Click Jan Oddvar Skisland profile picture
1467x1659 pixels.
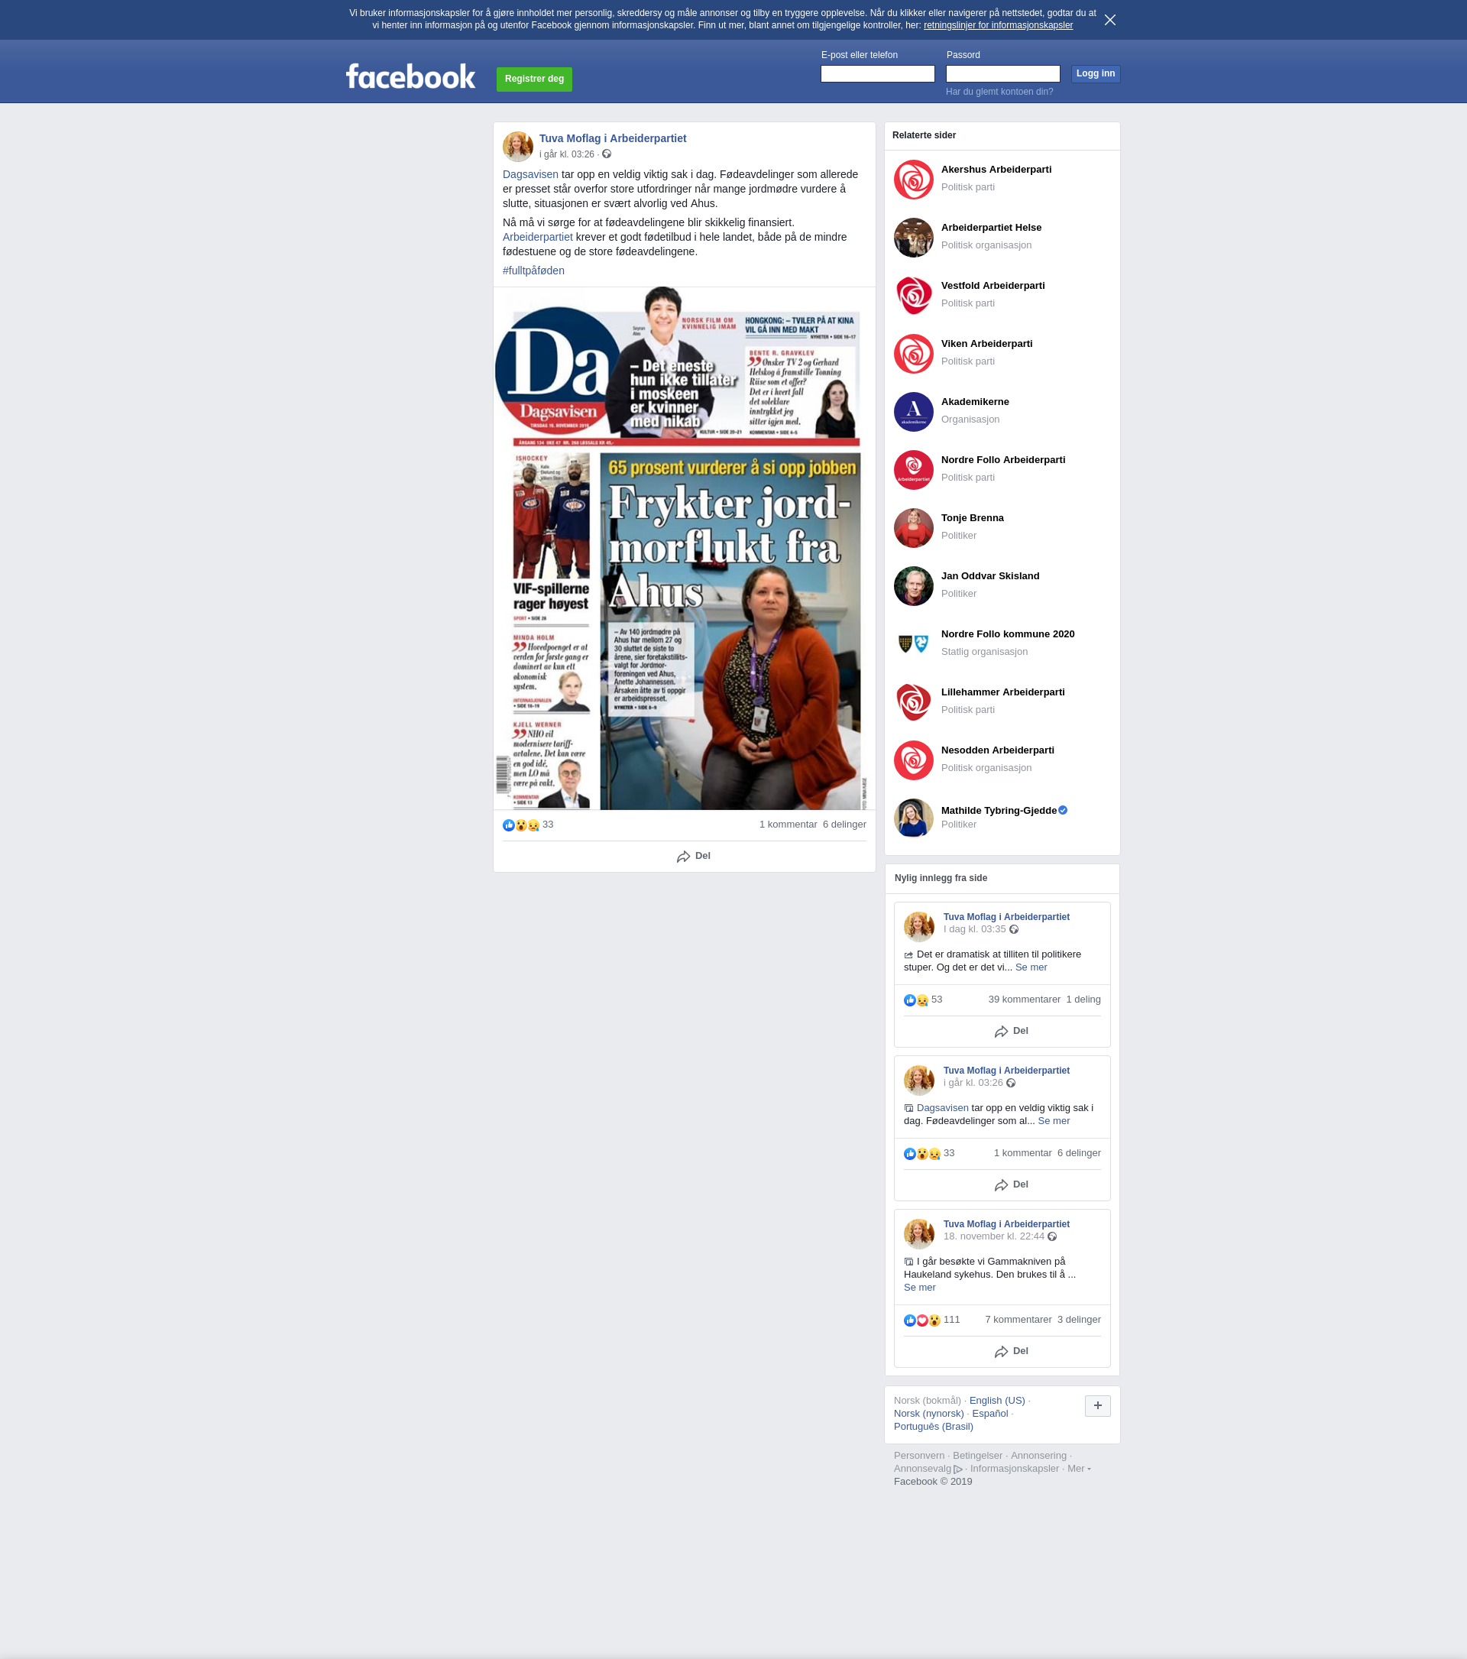point(913,586)
